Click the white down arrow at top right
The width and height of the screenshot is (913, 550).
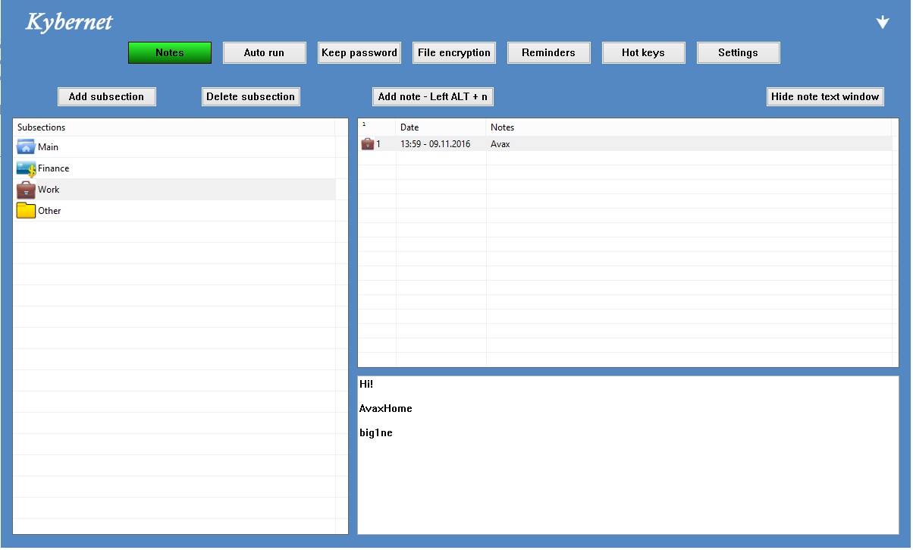coord(882,23)
